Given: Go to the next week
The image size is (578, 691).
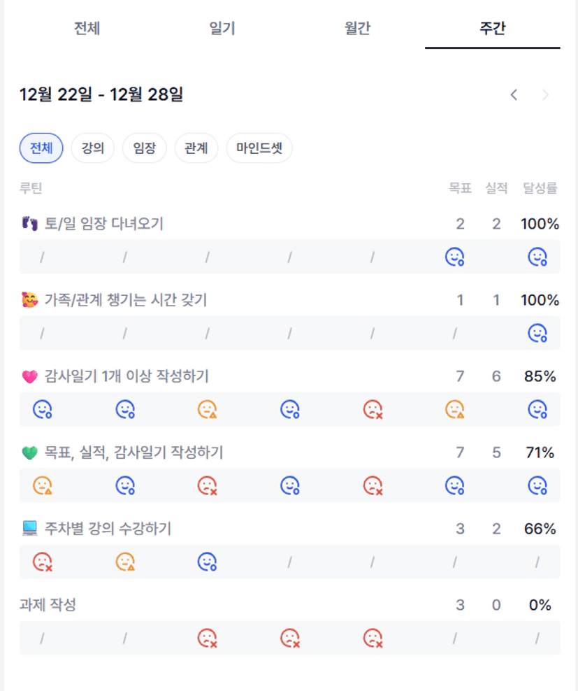Looking at the screenshot, I should click(x=546, y=95).
